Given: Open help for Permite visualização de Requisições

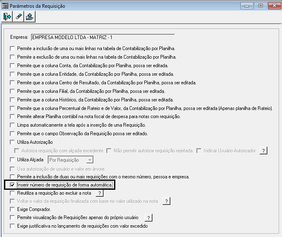Looking at the screenshot, I should pos(148,217).
